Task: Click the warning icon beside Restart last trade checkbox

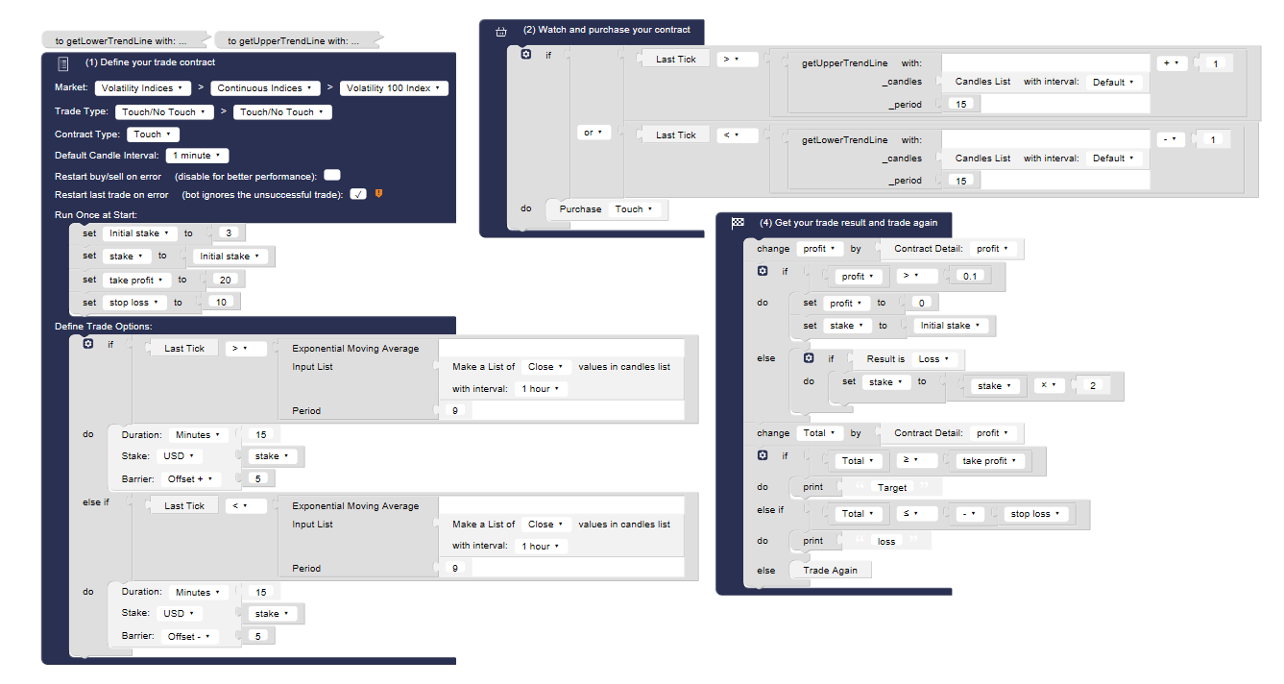Action: coord(378,194)
